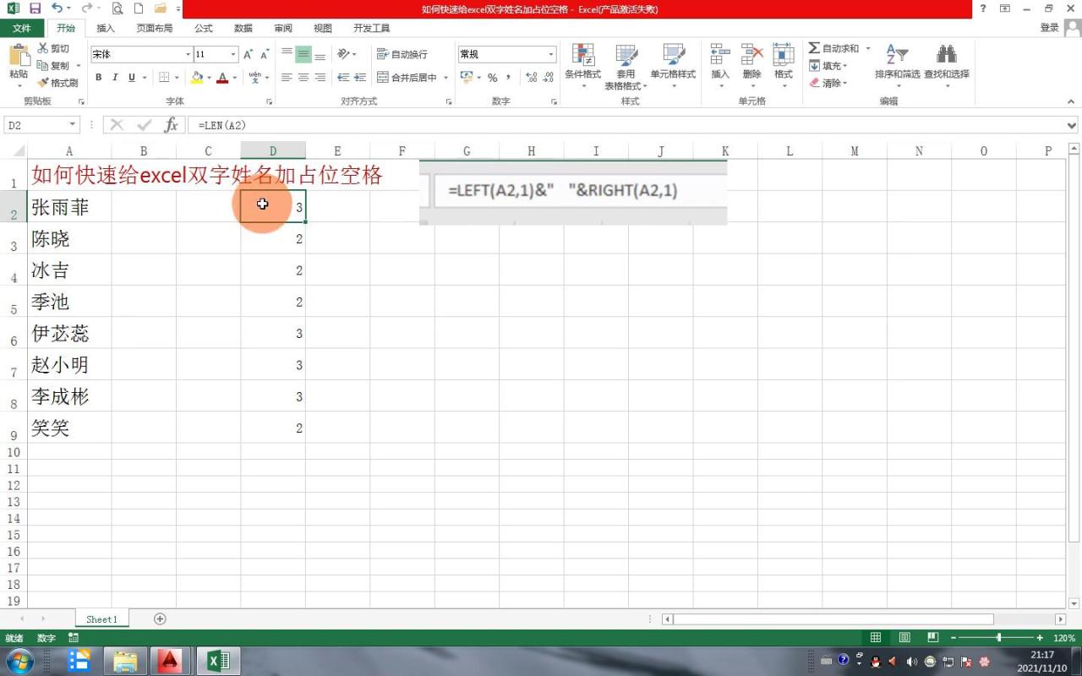Increase font size with larger A

248,54
